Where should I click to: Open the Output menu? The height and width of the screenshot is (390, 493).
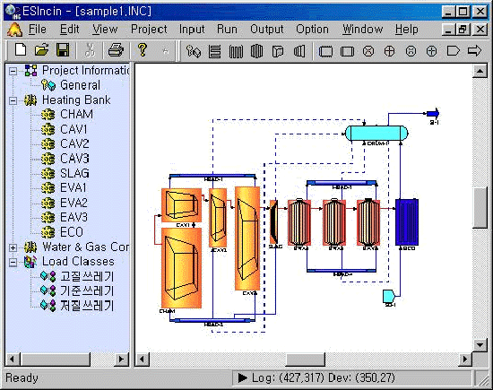[x=266, y=30]
